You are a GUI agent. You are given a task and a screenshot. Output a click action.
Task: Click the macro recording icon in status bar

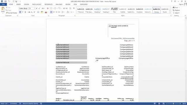click(x=41, y=104)
